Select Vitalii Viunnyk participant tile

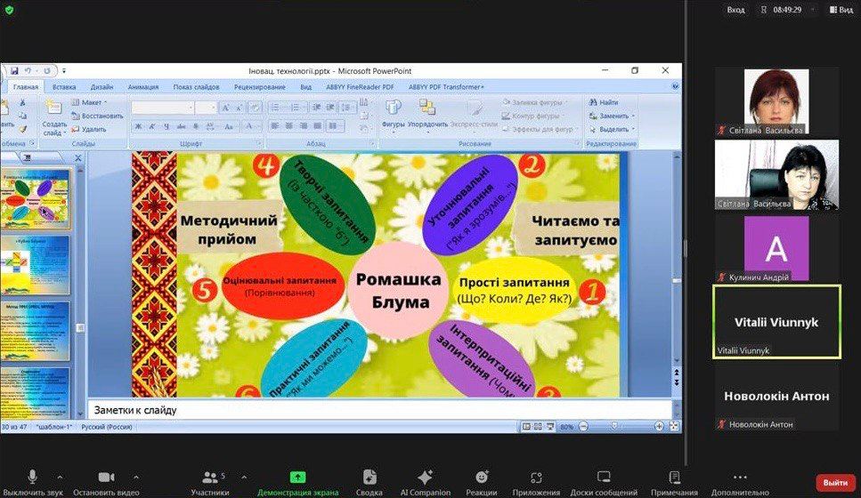[776, 322]
